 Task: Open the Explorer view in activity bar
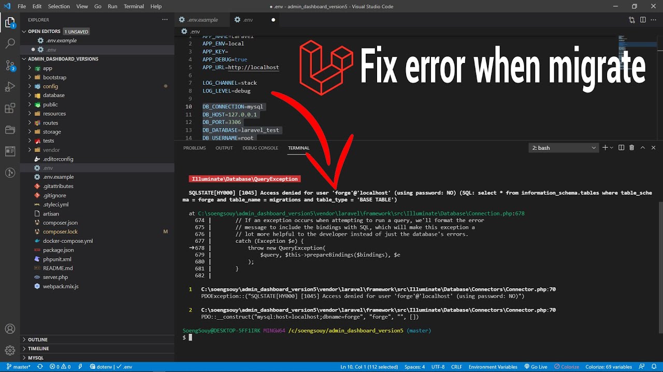tap(10, 22)
